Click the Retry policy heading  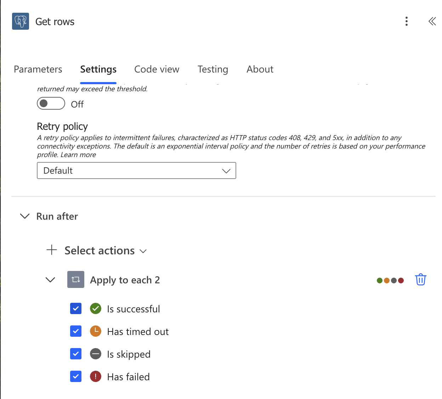click(x=62, y=126)
